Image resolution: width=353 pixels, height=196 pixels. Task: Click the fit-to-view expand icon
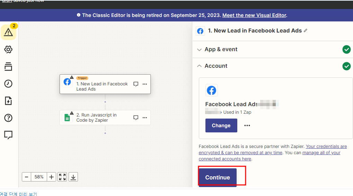[x=62, y=177]
